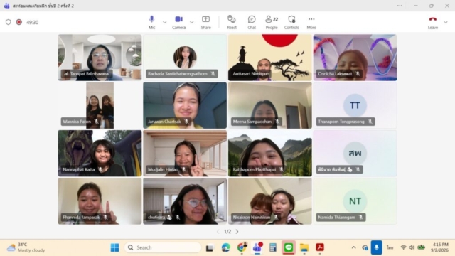
Task: Open Google Chrome from taskbar
Action: coord(242,247)
